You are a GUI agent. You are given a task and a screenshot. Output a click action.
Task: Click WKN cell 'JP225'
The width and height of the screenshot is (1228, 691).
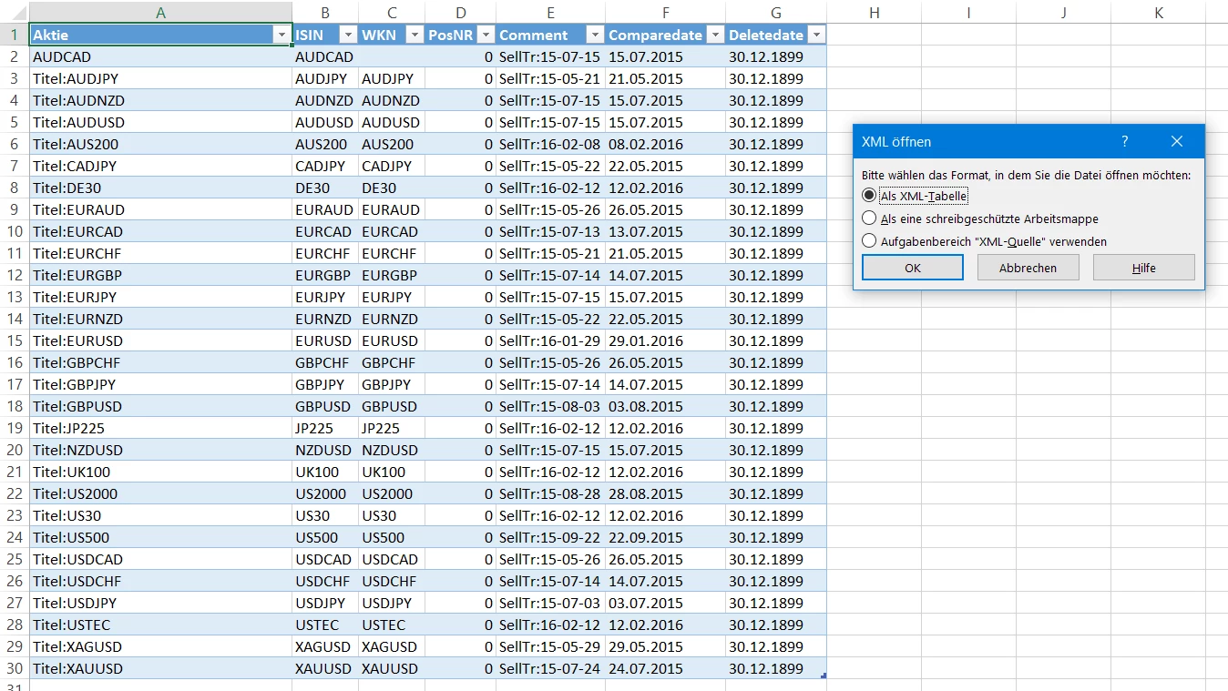392,428
